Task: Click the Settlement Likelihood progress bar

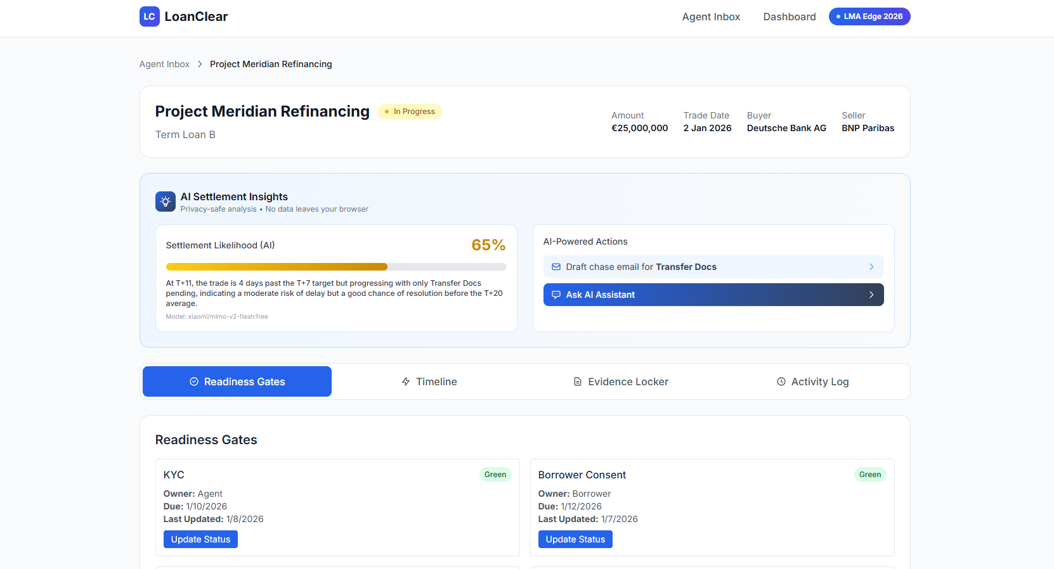Action: tap(336, 267)
